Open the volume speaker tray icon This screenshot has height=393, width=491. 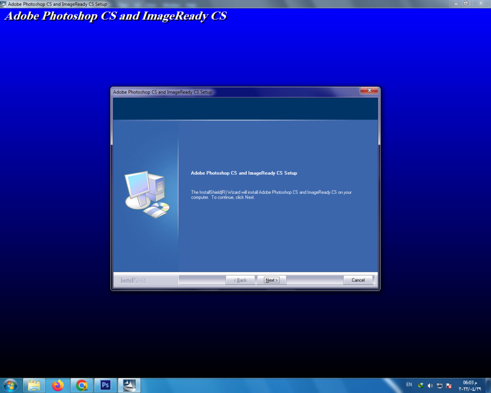click(430, 386)
